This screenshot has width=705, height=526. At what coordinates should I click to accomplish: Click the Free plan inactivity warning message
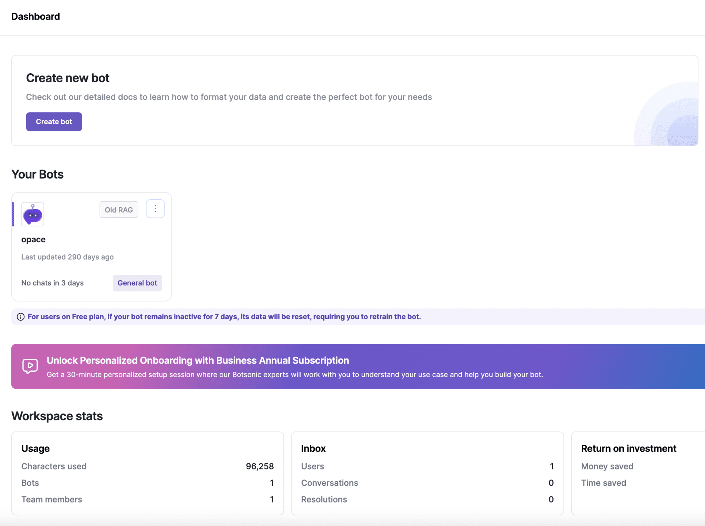point(224,316)
